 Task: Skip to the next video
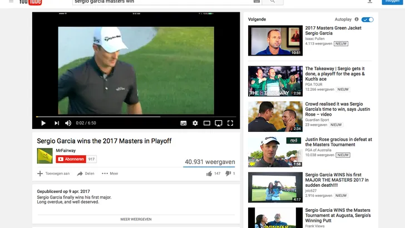tap(56, 123)
